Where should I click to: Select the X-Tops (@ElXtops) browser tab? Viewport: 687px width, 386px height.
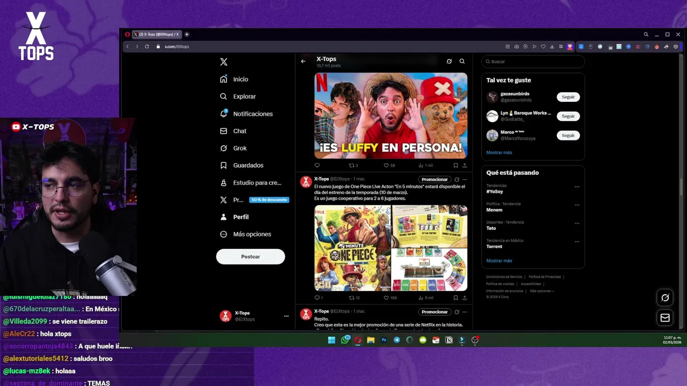click(x=157, y=34)
